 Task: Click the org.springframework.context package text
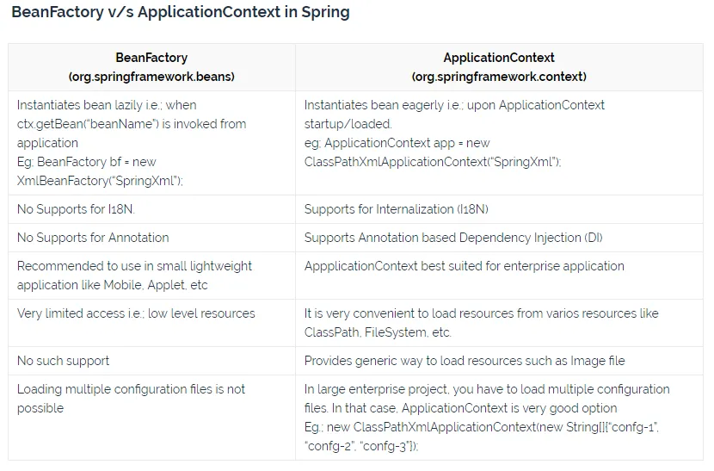(x=499, y=77)
